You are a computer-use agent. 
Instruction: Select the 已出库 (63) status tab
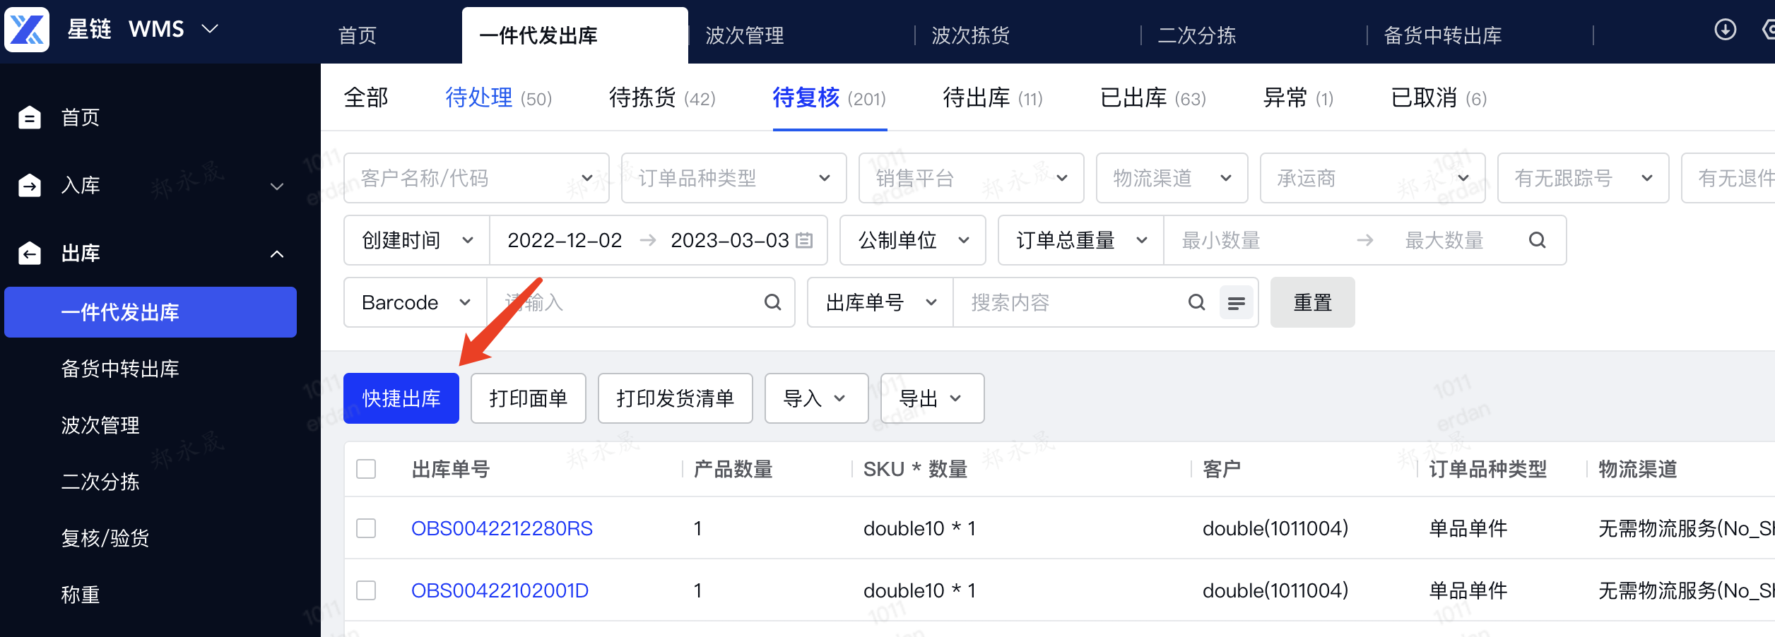coord(1153,97)
